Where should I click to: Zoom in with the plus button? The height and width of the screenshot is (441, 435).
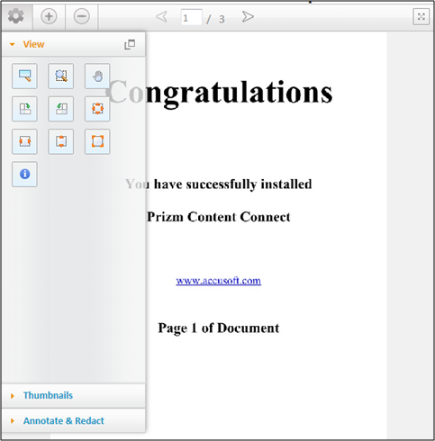click(x=49, y=16)
